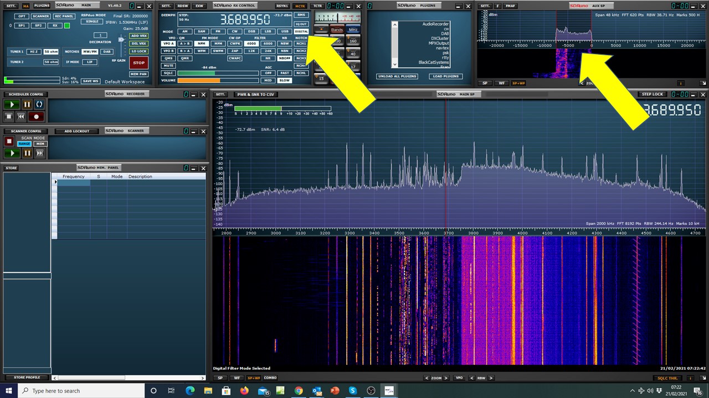Skip to next scan frequency
The width and height of the screenshot is (709, 398).
pyautogui.click(x=39, y=153)
